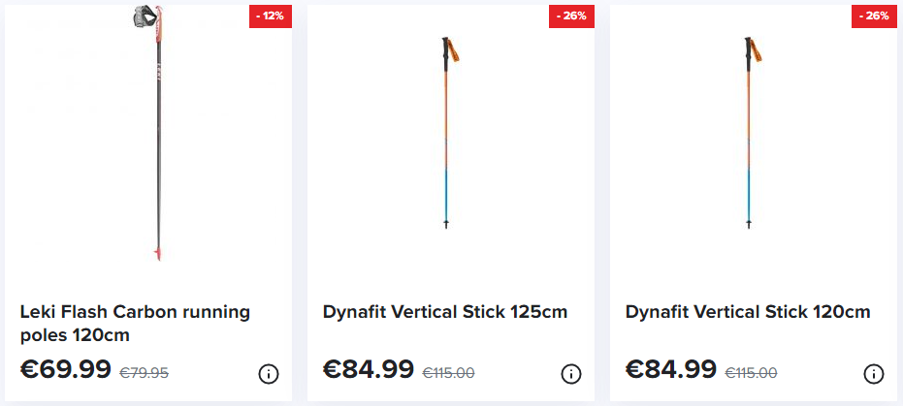Select struck-through €115.00 on Dynafit 120cm card

(751, 373)
